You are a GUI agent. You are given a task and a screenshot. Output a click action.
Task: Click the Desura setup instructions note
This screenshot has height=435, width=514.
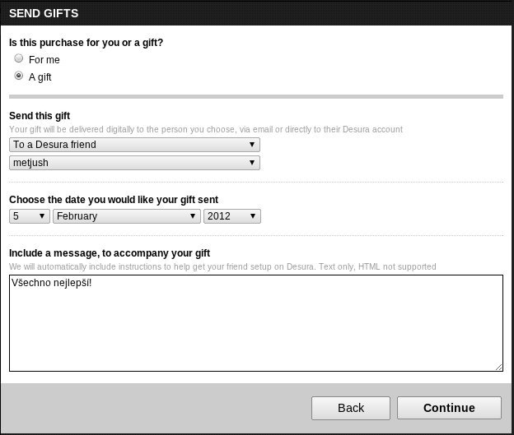click(x=222, y=266)
